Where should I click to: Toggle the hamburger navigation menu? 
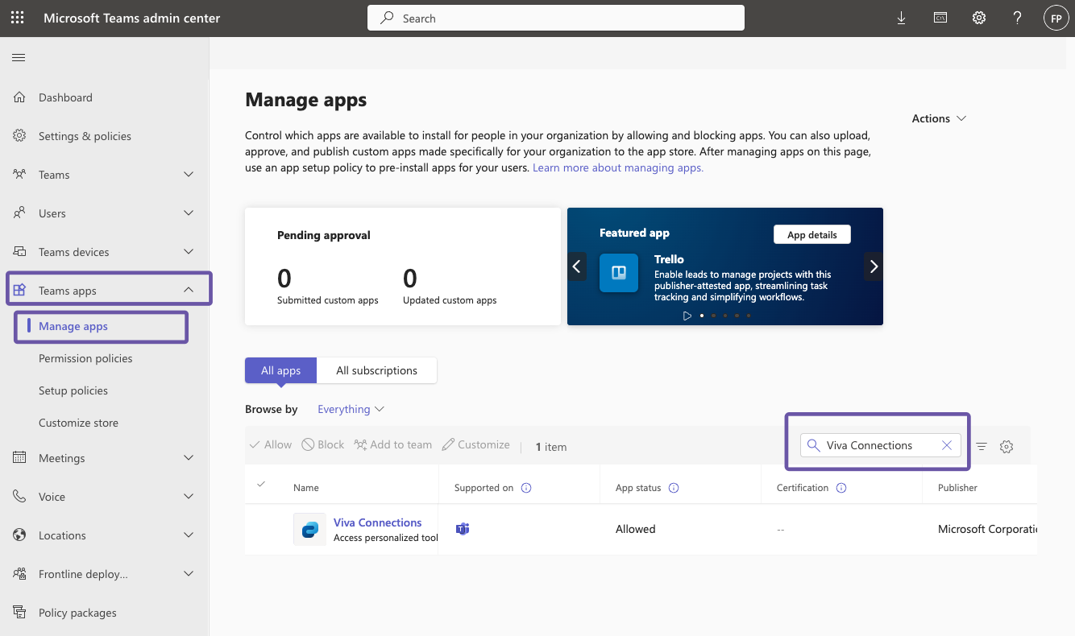(x=19, y=57)
